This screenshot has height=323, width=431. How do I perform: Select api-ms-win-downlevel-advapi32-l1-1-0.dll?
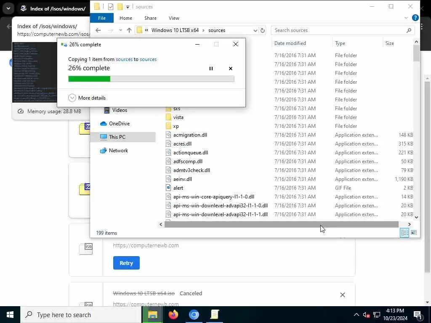220,205
